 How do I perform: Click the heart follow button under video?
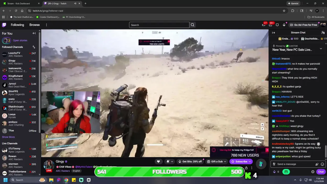pos(158,162)
